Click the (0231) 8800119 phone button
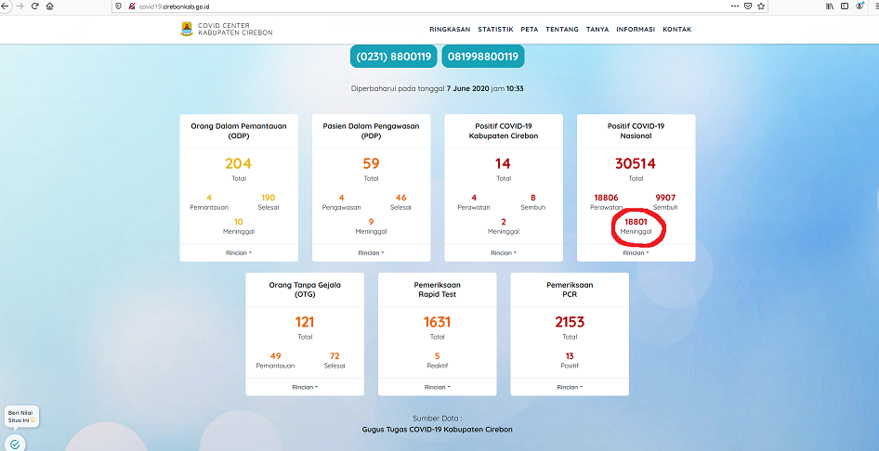This screenshot has width=879, height=451. tap(394, 57)
